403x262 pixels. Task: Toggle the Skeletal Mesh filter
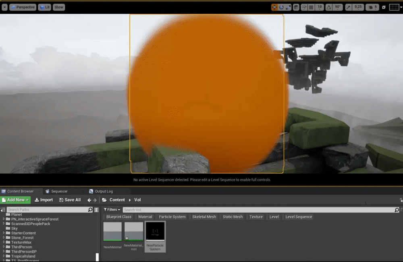click(x=204, y=217)
